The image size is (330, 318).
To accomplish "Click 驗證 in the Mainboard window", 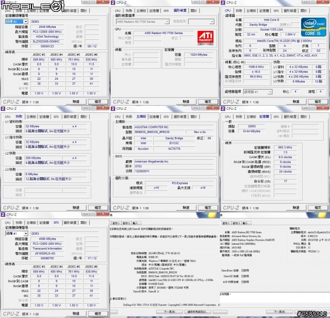I will point(186,208).
